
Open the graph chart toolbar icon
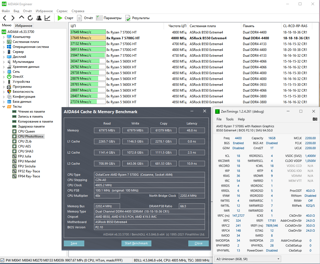(x=47, y=18)
